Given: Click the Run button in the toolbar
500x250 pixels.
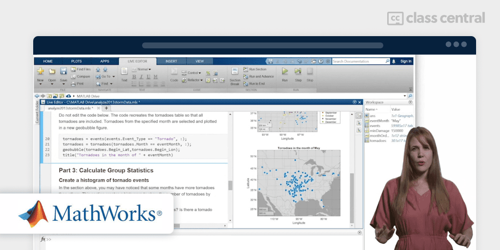Looking at the screenshot, I should [285, 73].
